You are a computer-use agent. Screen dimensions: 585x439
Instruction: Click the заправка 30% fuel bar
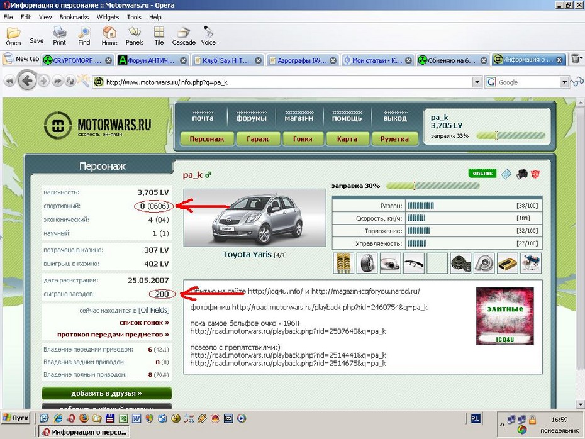coord(433,186)
